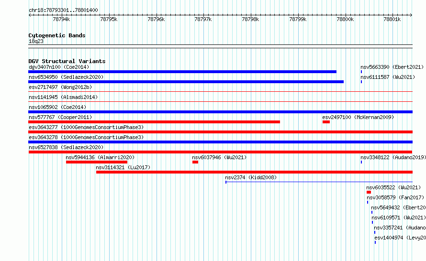The height and width of the screenshot is (261, 426).
Task: Select the blue bar under esv3643278
Action: (x=220, y=142)
